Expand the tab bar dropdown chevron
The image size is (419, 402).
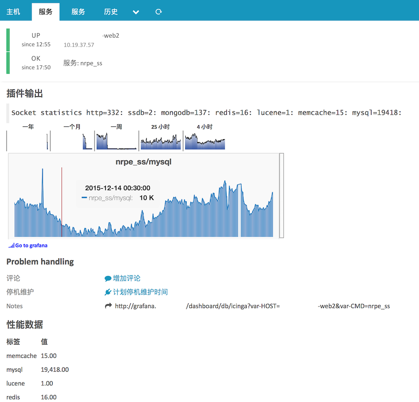pyautogui.click(x=136, y=12)
